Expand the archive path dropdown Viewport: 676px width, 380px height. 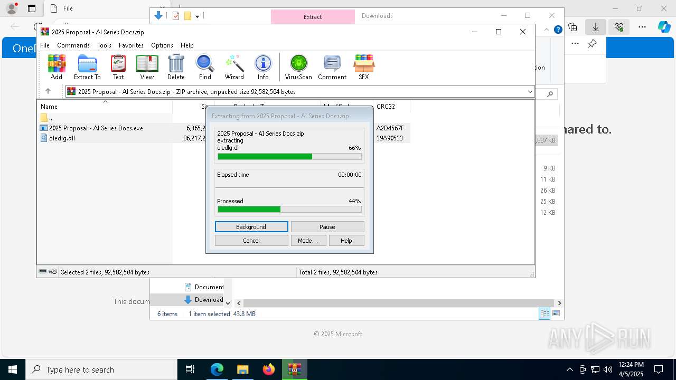530,92
